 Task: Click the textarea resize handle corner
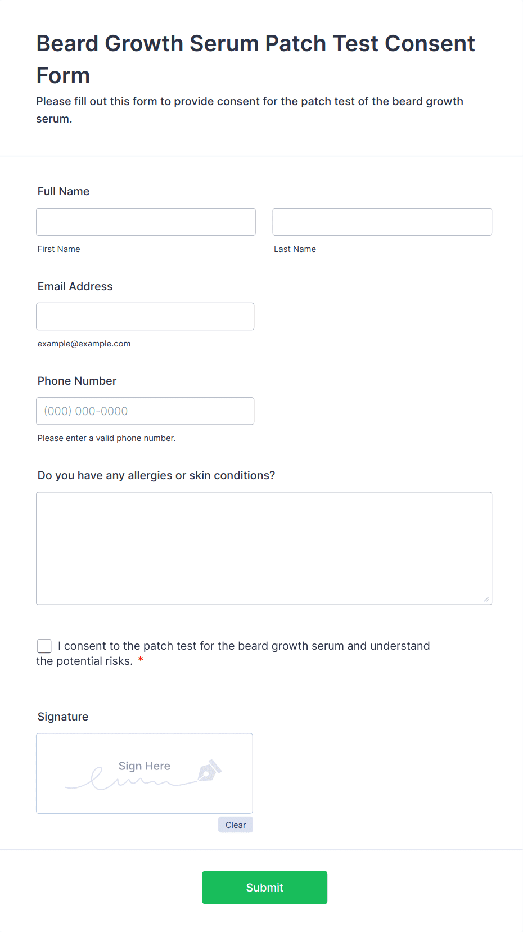click(x=486, y=599)
